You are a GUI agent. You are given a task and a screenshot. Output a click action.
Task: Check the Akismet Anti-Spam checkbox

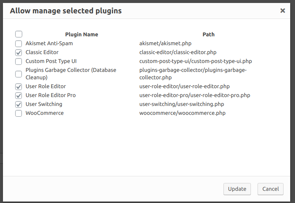point(19,43)
